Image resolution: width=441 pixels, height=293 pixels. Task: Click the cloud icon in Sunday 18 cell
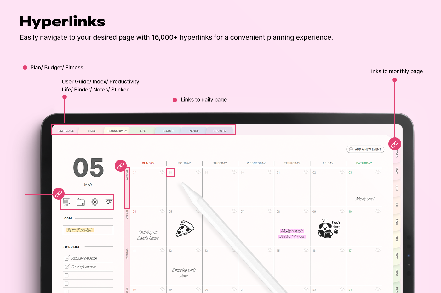coord(162,289)
